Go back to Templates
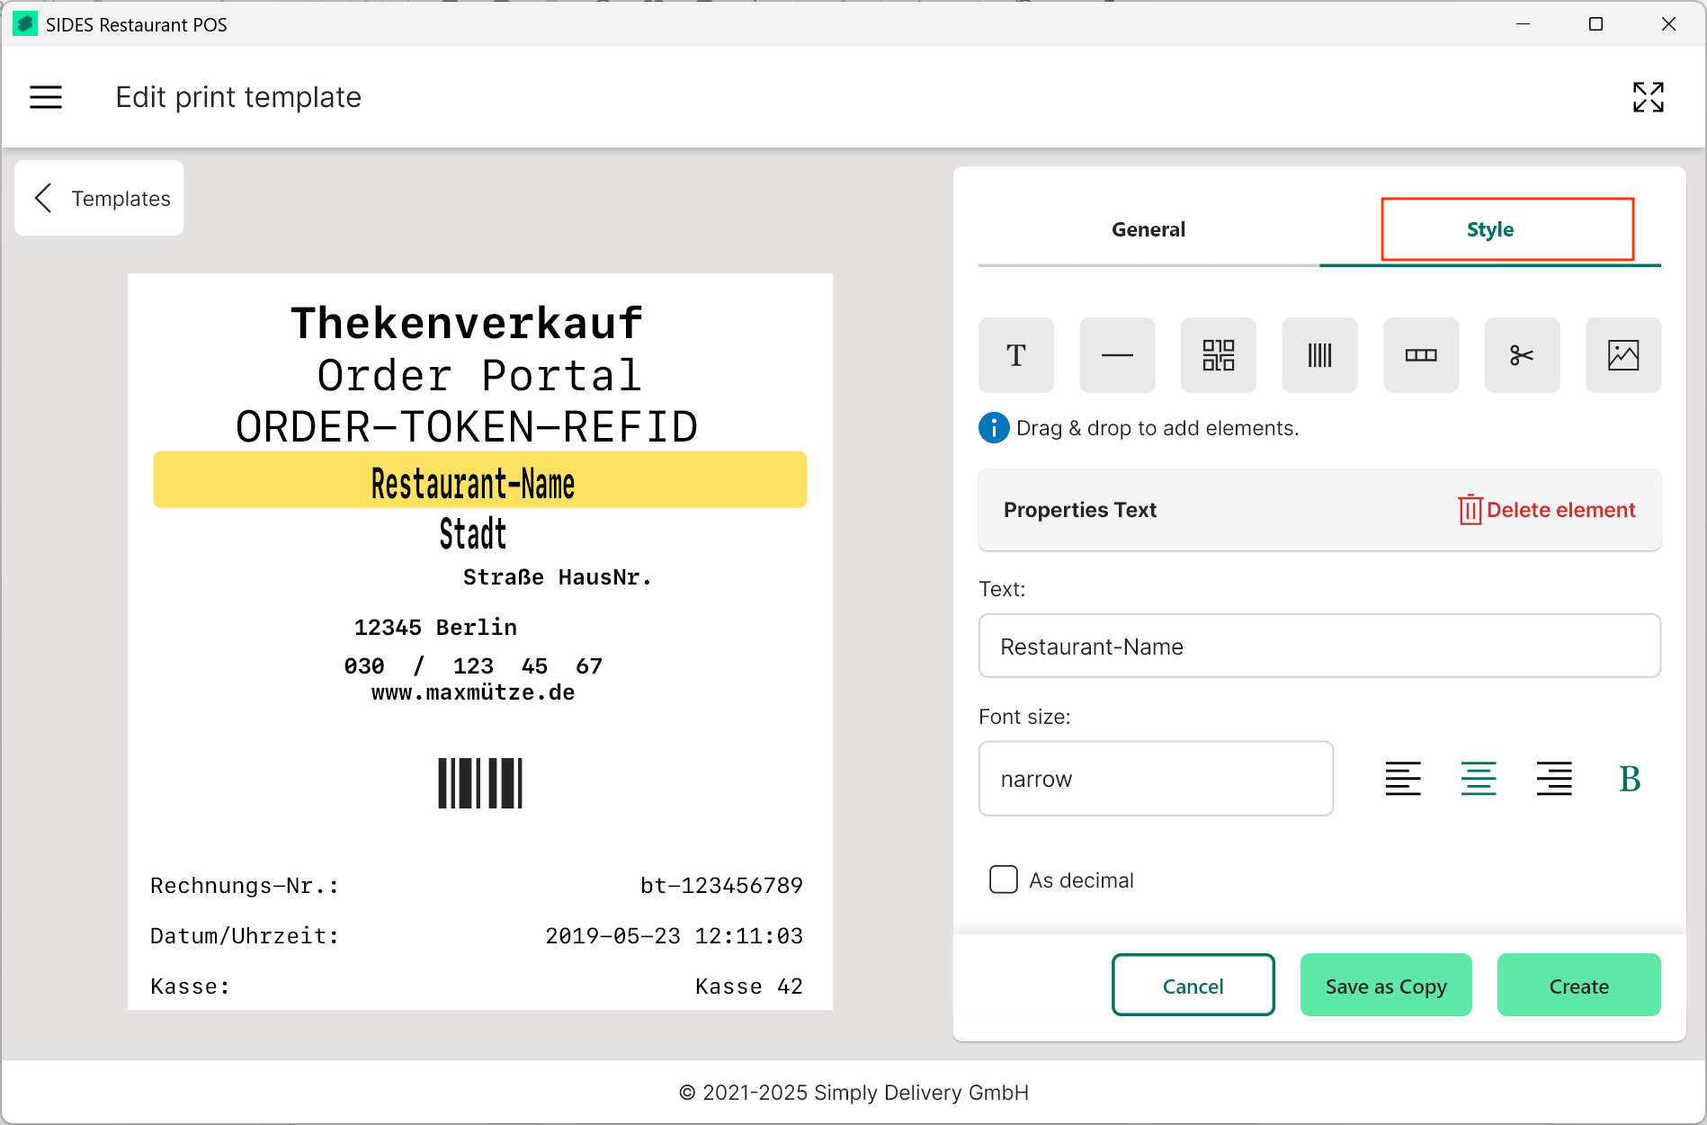The image size is (1707, 1125). click(x=100, y=198)
